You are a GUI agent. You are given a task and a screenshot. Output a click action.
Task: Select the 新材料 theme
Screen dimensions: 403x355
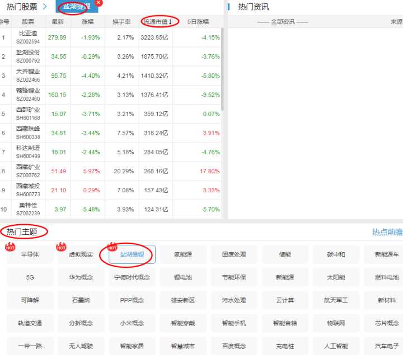[383, 300]
